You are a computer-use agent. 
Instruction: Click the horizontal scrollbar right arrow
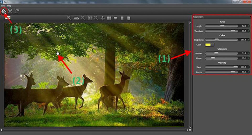pyautogui.click(x=187, y=130)
